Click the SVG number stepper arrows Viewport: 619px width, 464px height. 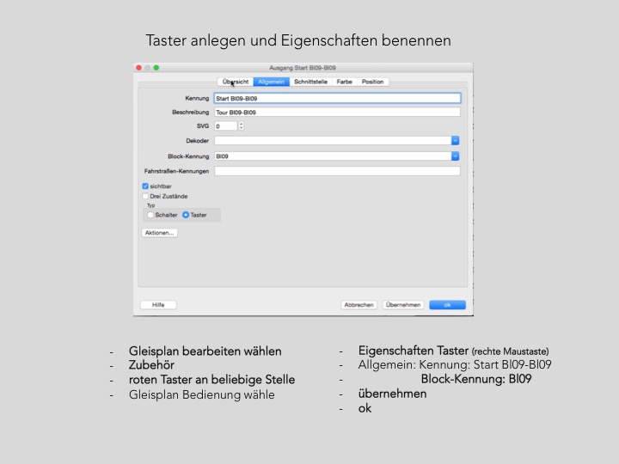coord(241,125)
